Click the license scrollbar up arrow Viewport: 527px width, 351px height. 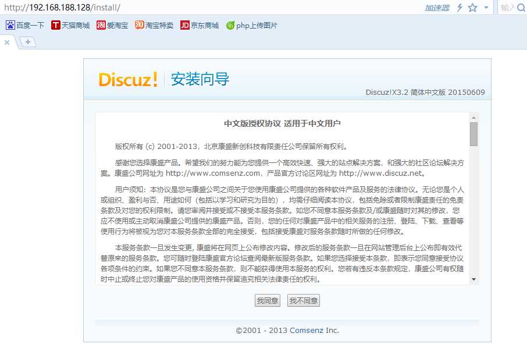473,118
